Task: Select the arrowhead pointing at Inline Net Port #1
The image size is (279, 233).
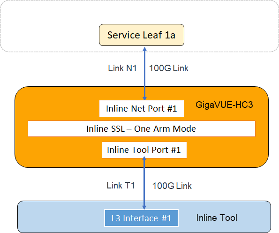Action: [145, 98]
